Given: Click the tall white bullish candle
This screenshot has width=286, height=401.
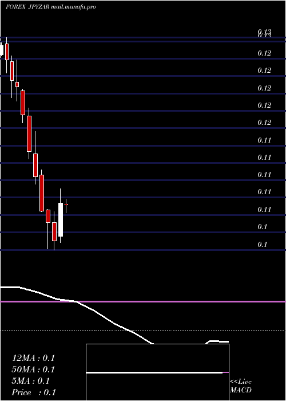Looking at the screenshot, I should [x=61, y=219].
